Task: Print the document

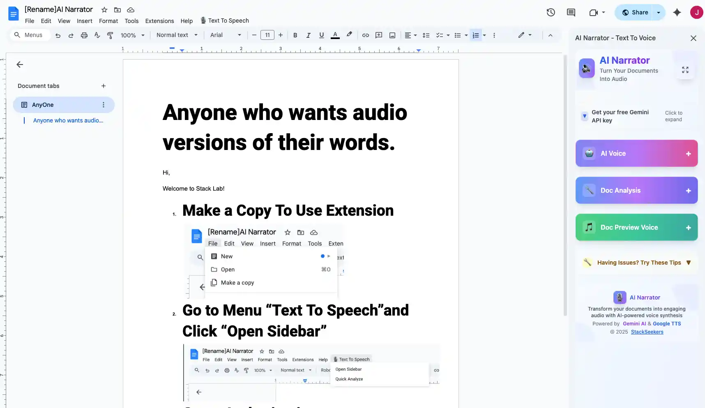Action: [84, 35]
